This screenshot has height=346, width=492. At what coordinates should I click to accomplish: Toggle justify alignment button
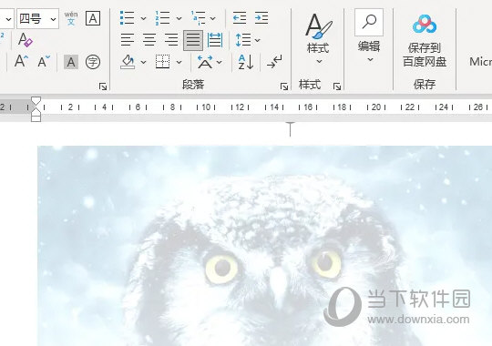(193, 40)
